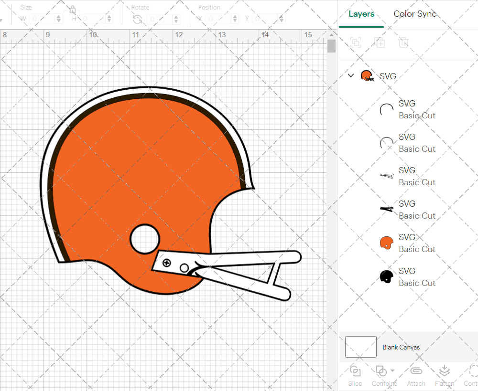Open the Combine dropdown menu
This screenshot has width=478, height=391.
point(393,370)
